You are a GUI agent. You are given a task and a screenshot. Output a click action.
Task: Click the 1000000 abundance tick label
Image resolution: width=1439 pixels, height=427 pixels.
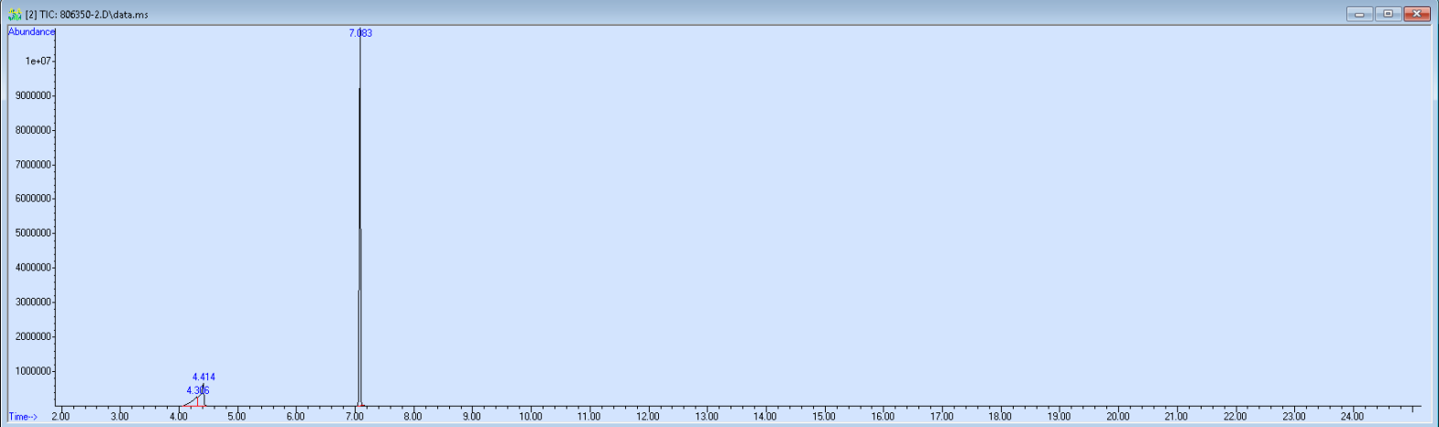pos(33,371)
